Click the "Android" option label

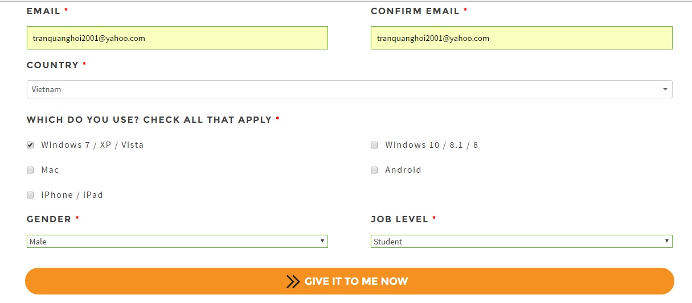pos(403,170)
